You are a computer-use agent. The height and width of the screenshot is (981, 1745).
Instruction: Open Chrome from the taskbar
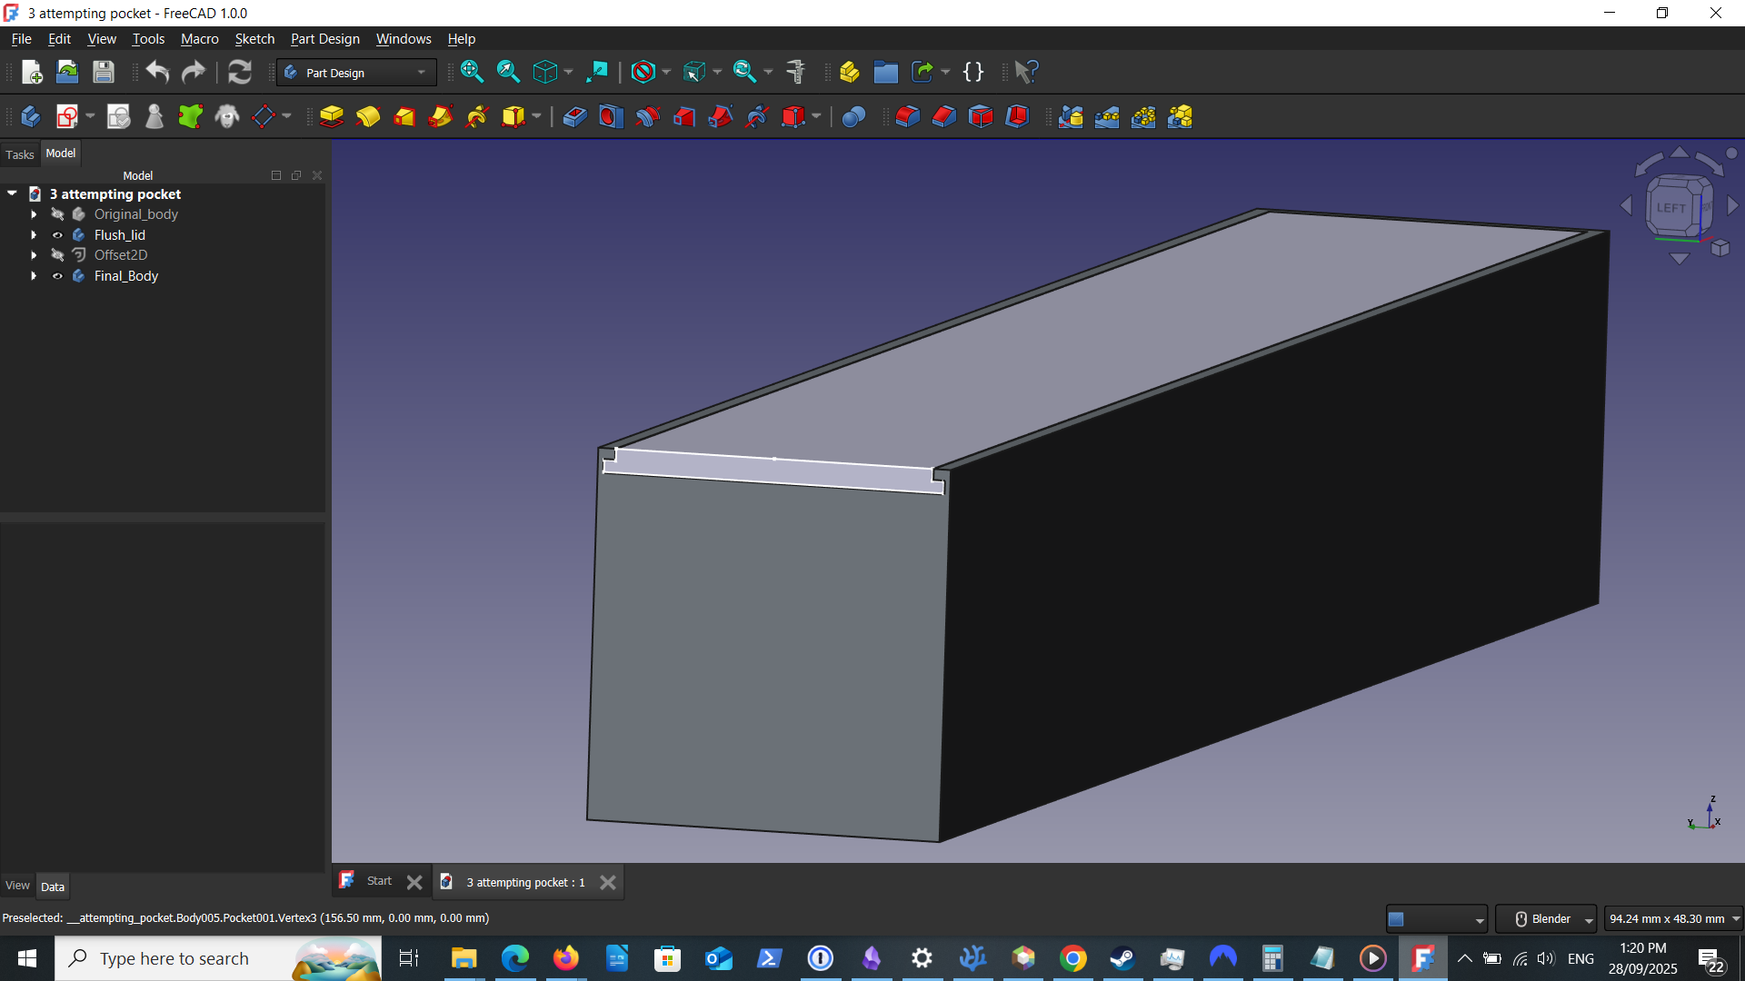point(1073,958)
